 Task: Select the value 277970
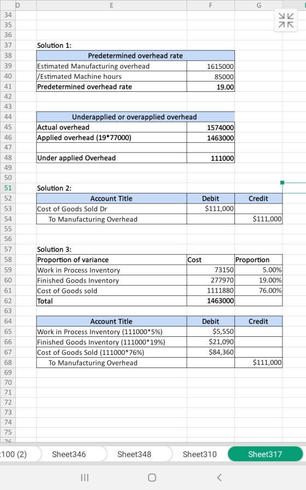pyautogui.click(x=211, y=281)
